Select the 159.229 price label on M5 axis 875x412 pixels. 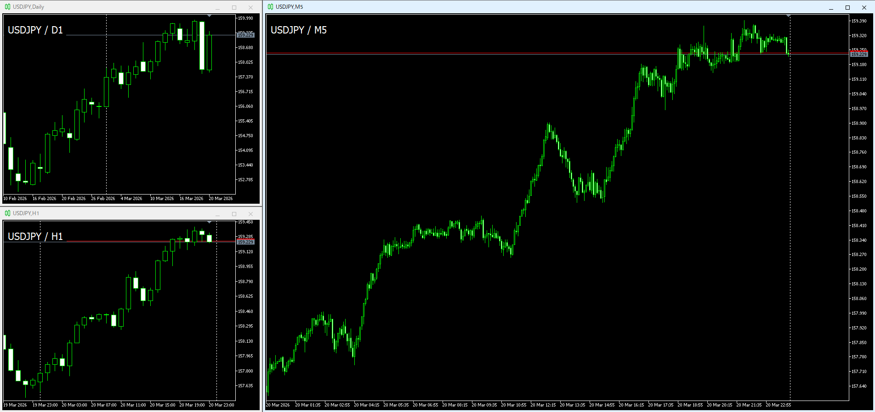(x=858, y=55)
